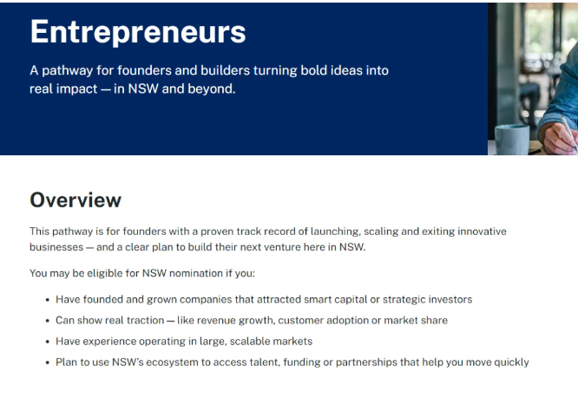
Task: Click the bullet dot before 'Can show real traction'
Action: 47,321
